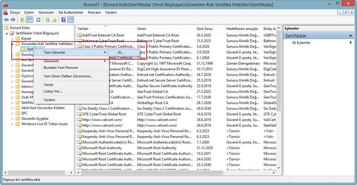
Task: Click the Microsoft Root Authority certificate icon
Action: pyautogui.click(x=79, y=148)
